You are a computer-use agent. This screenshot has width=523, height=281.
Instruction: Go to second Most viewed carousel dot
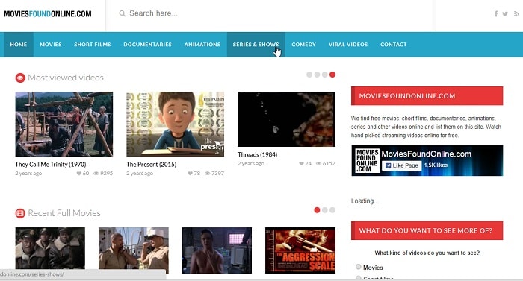tap(317, 75)
